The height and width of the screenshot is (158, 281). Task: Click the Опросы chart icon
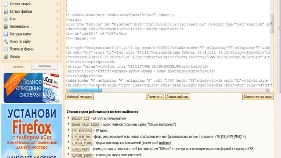tap(6, 57)
